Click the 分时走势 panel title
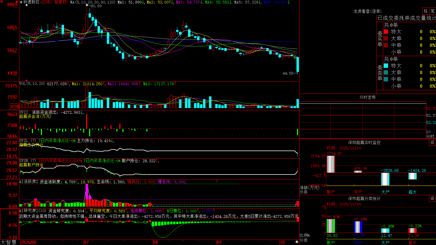 (x=367, y=97)
